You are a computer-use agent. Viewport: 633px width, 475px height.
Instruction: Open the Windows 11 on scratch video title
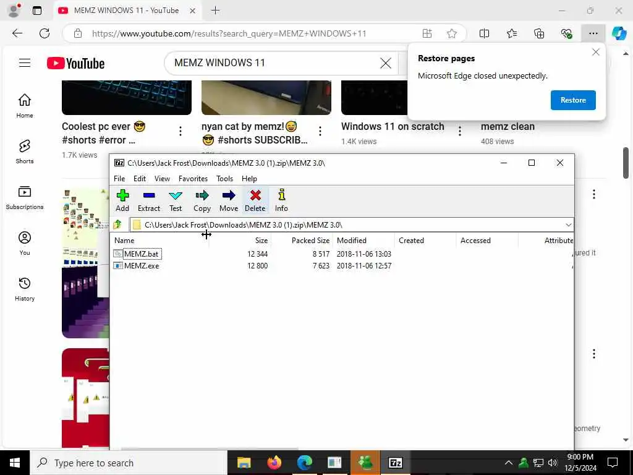point(393,126)
